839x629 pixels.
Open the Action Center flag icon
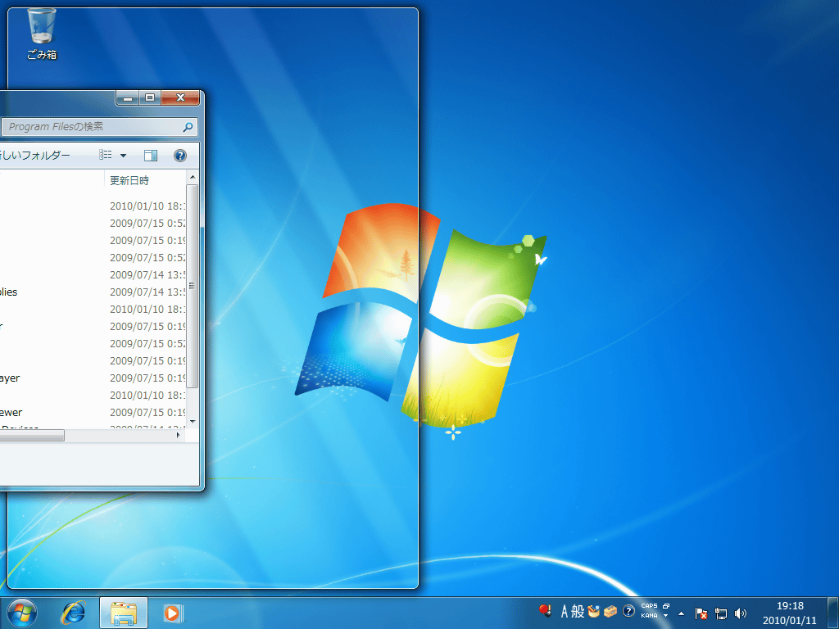[701, 613]
